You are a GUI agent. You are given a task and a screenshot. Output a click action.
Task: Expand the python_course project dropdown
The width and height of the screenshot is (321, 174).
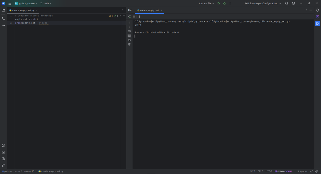click(26, 3)
